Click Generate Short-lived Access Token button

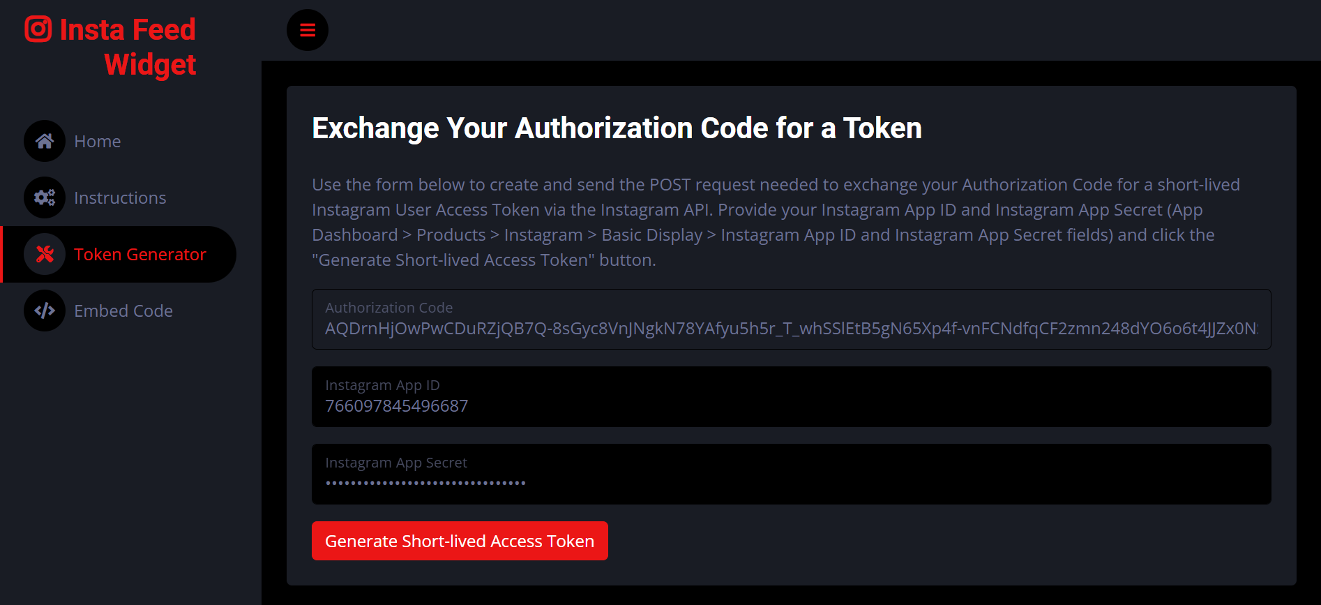pyautogui.click(x=460, y=541)
